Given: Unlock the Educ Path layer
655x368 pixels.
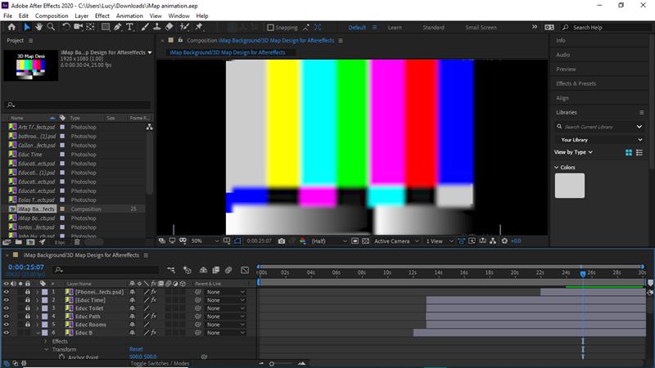Looking at the screenshot, I should pos(27,316).
